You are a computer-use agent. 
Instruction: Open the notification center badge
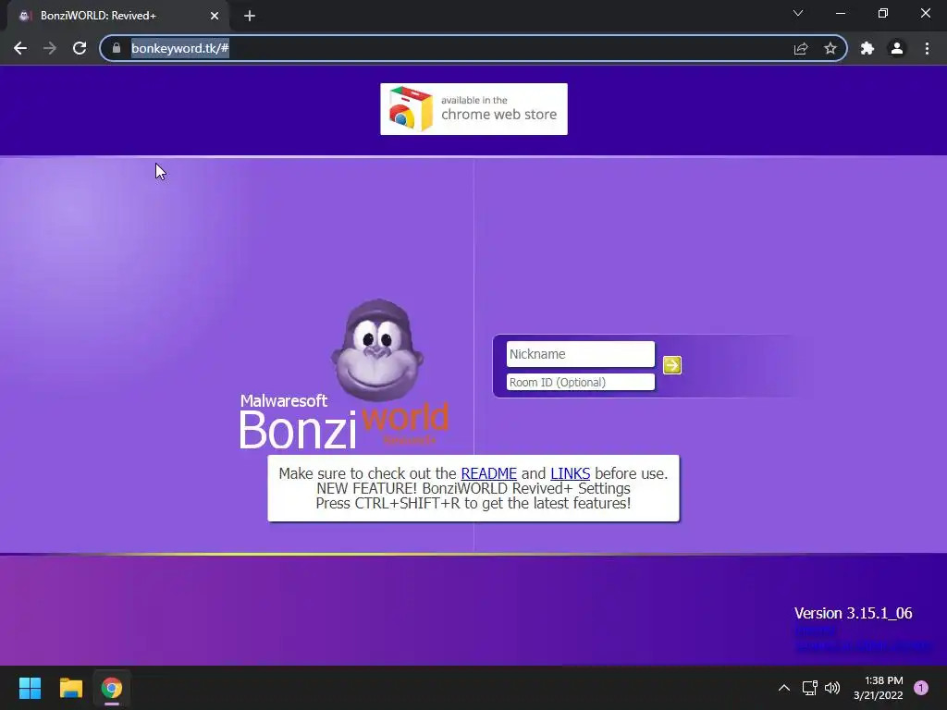click(x=921, y=688)
